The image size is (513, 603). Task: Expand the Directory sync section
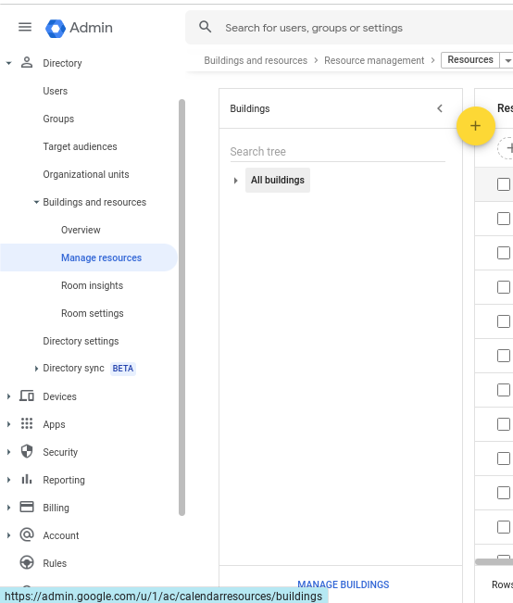[x=36, y=369]
